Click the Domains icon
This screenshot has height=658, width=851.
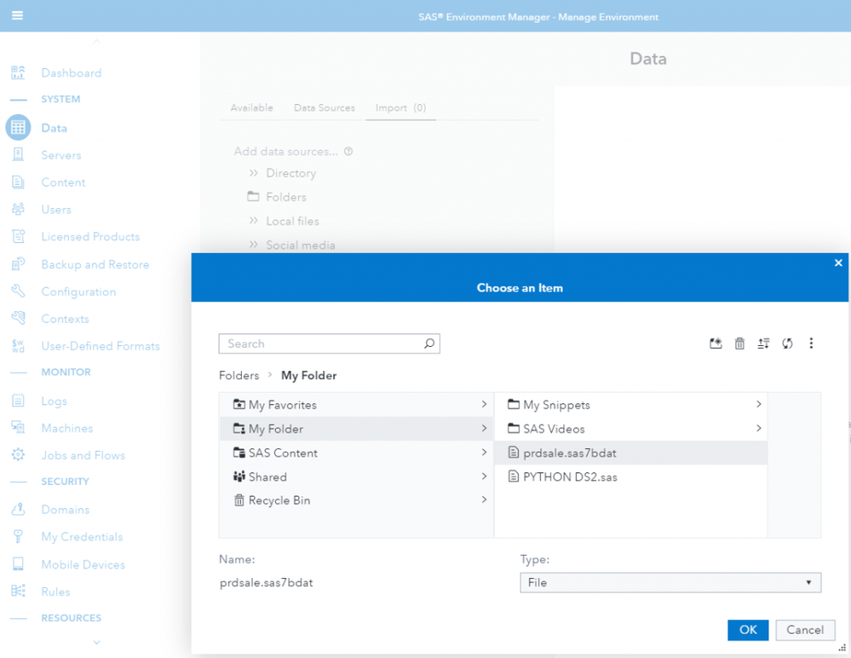18,509
